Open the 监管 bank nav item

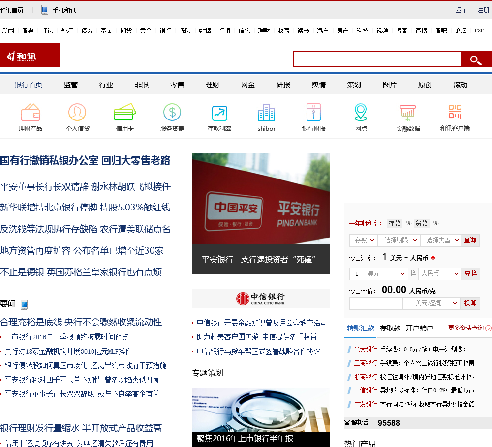(x=70, y=85)
